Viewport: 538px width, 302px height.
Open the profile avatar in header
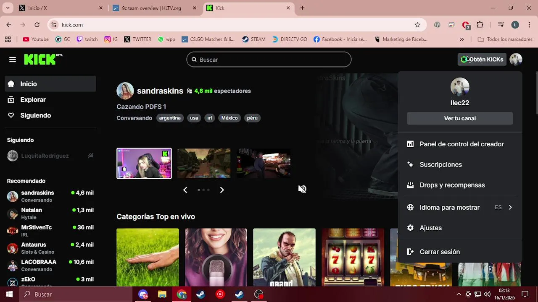click(516, 60)
